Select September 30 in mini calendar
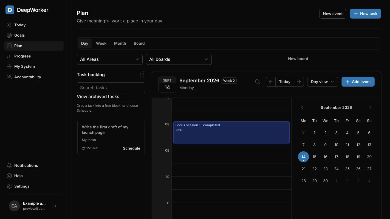390x219 pixels. (x=325, y=181)
